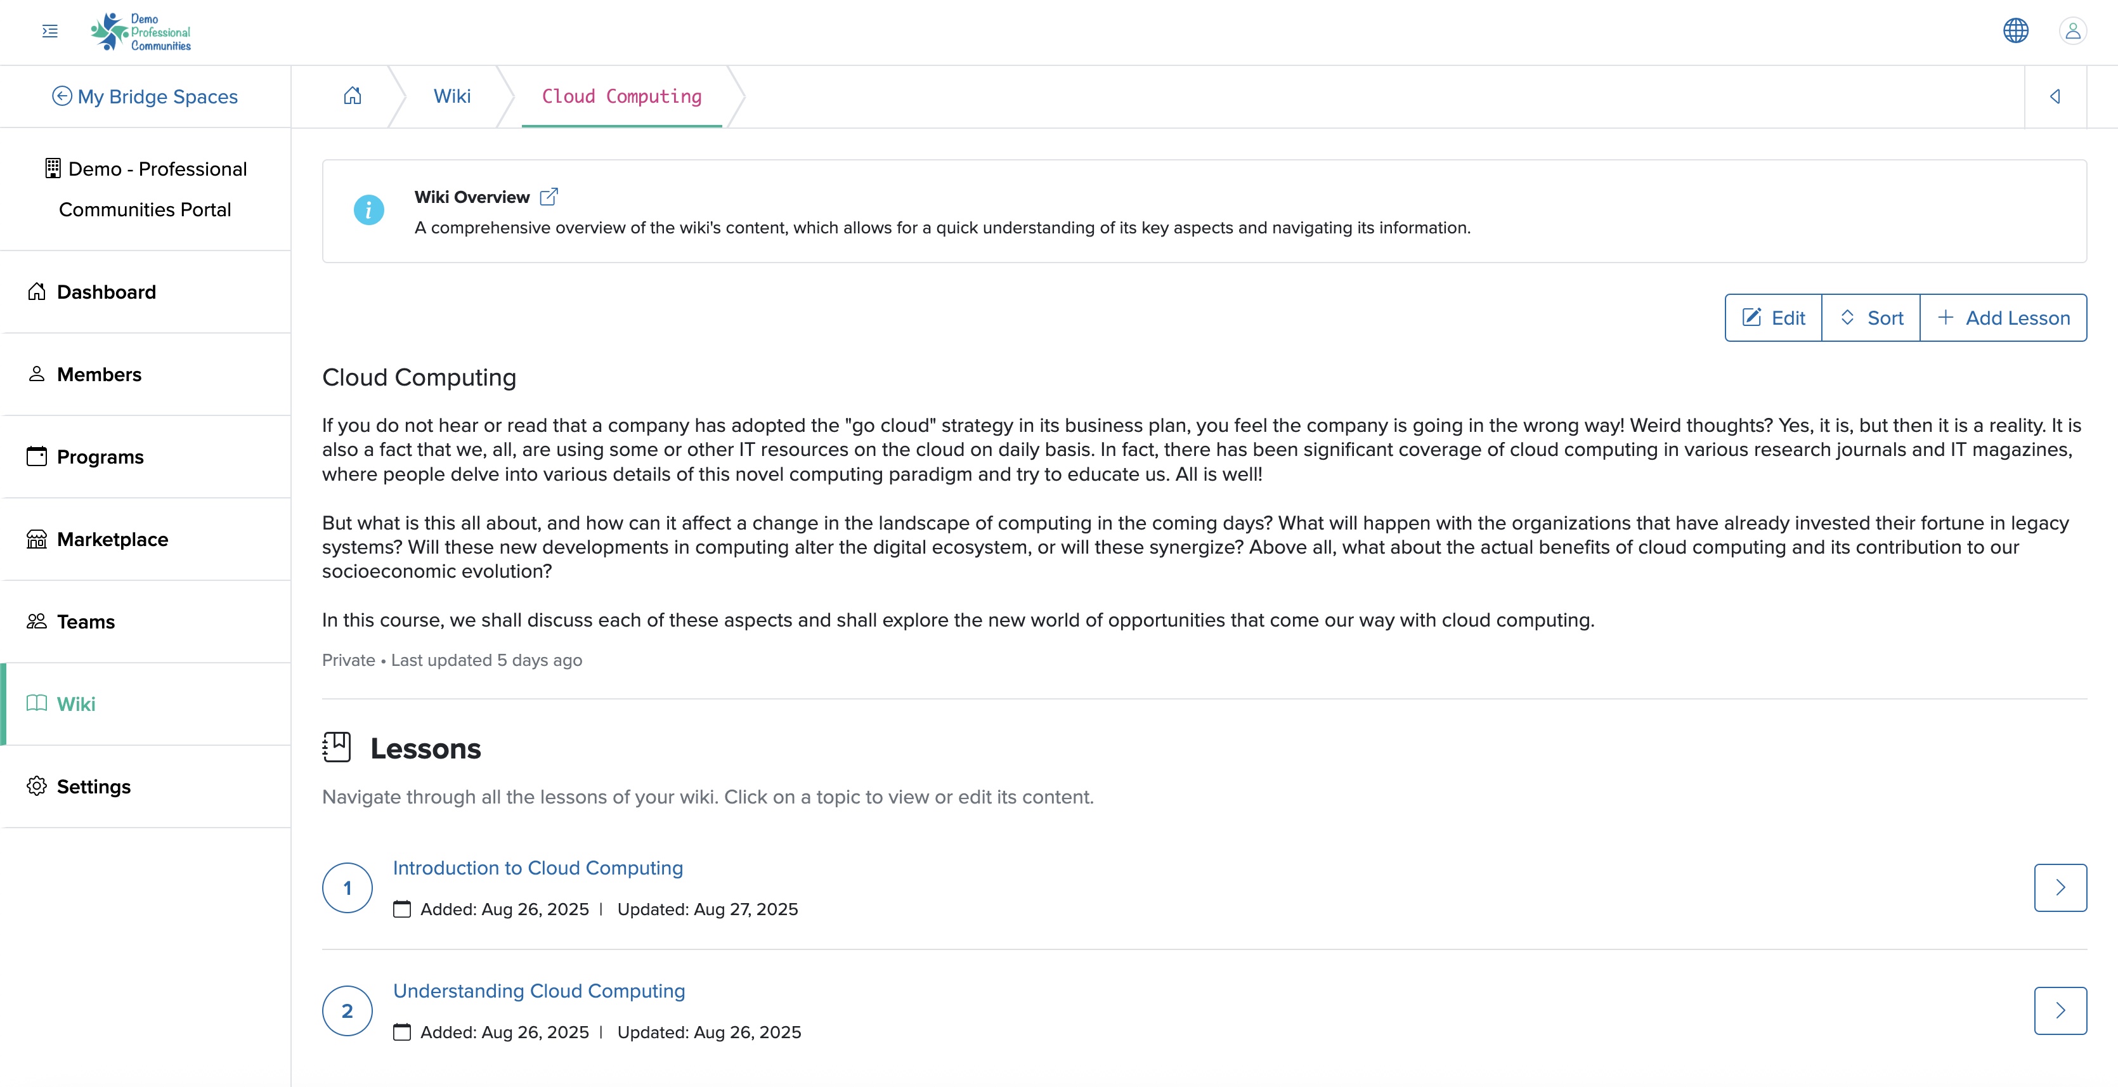
Task: Open the user profile icon
Action: pyautogui.click(x=2073, y=31)
